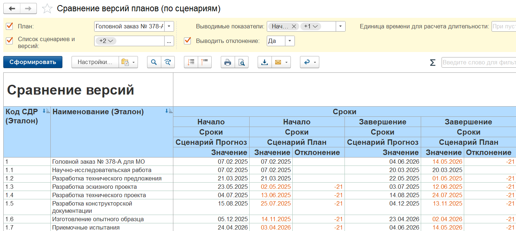
Task: Open the Настройки... report settings
Action: (95, 62)
